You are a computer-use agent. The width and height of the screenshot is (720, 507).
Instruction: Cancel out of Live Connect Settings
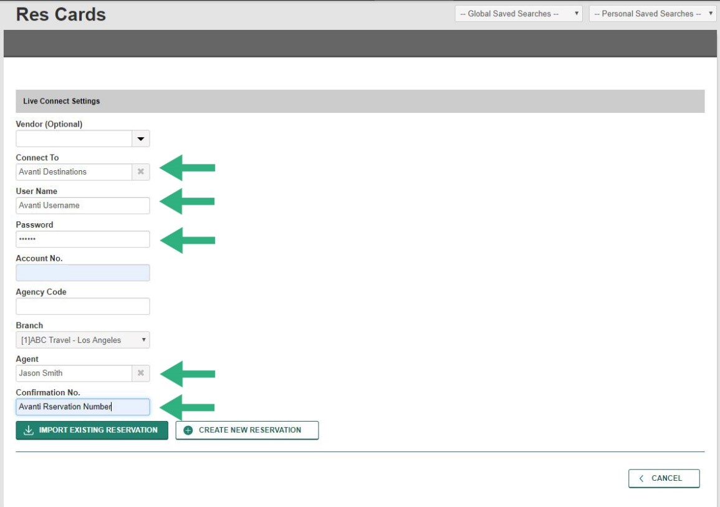tap(664, 478)
